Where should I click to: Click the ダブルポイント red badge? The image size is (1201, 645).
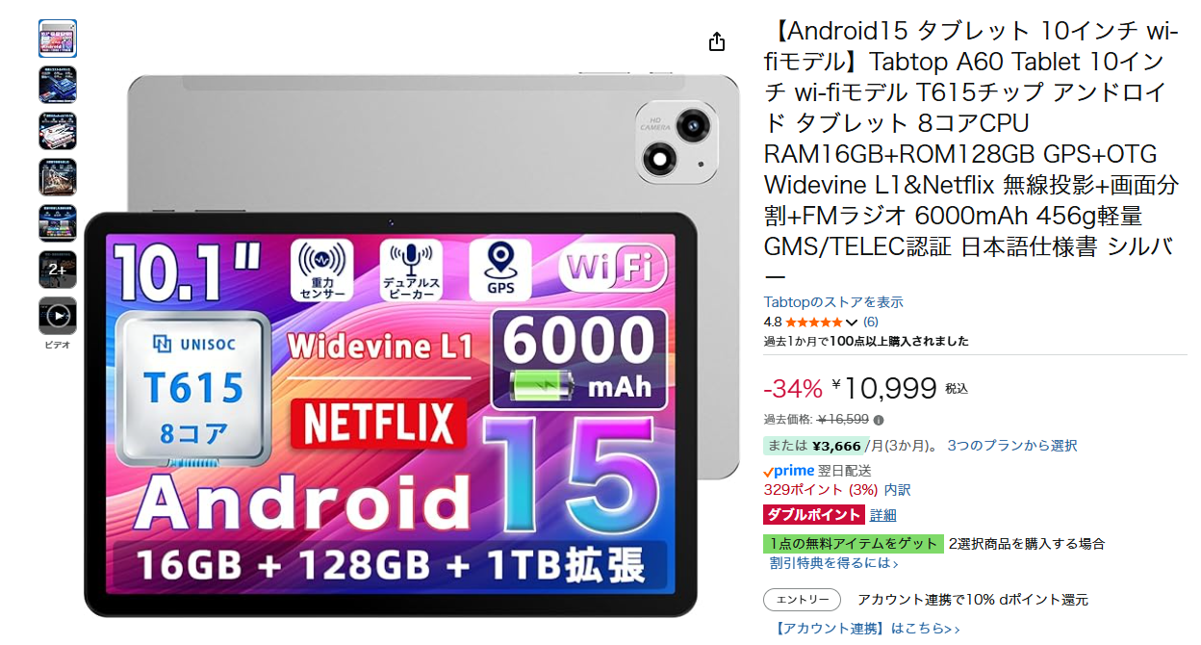tap(814, 515)
